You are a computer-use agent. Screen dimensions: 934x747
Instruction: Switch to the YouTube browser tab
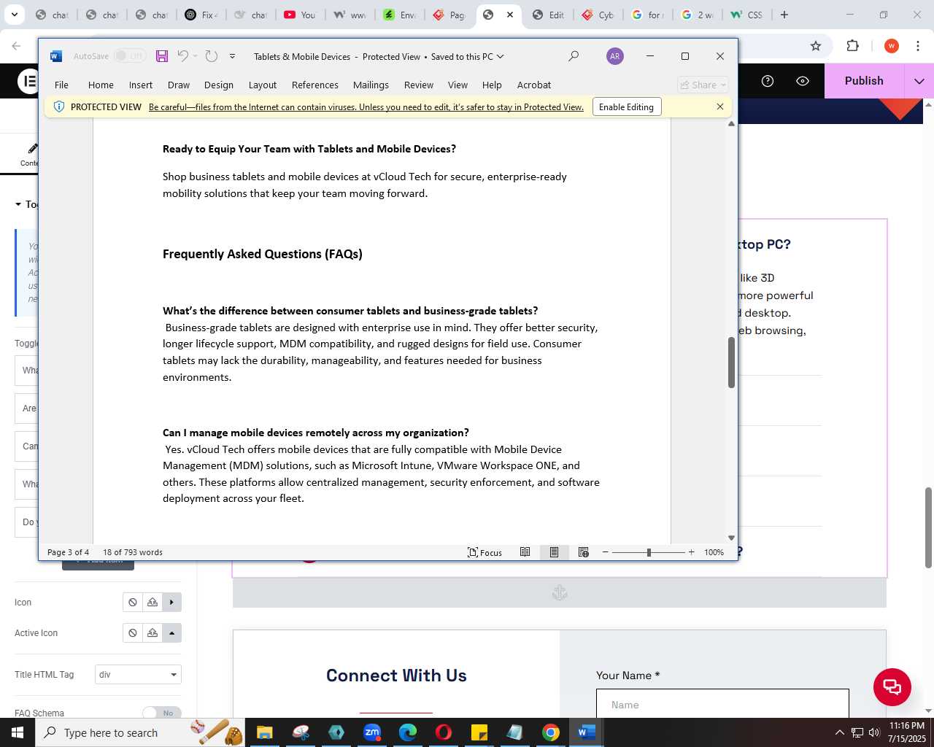pyautogui.click(x=299, y=15)
